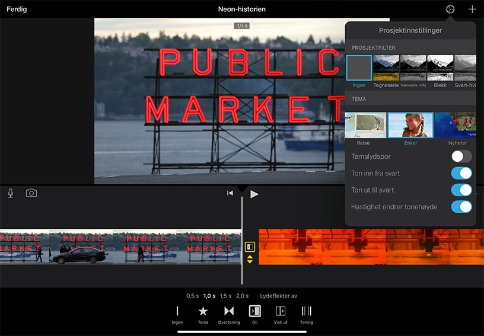Enable the Temalydspor switch

461,156
